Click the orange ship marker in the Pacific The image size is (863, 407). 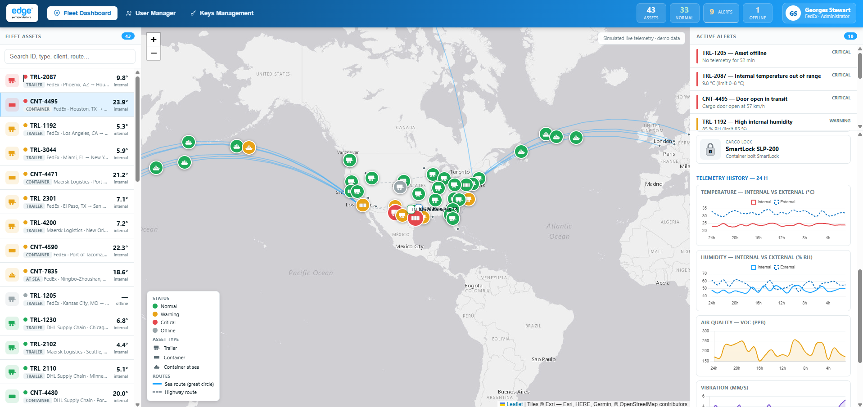tap(249, 147)
